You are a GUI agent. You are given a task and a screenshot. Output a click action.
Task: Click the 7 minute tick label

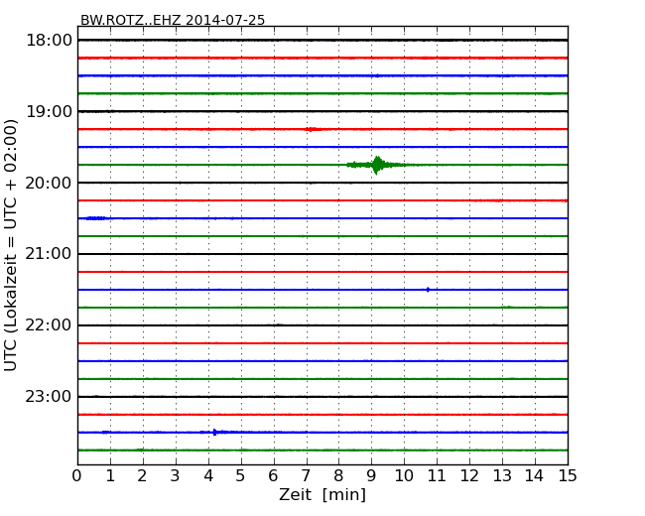pyautogui.click(x=306, y=476)
